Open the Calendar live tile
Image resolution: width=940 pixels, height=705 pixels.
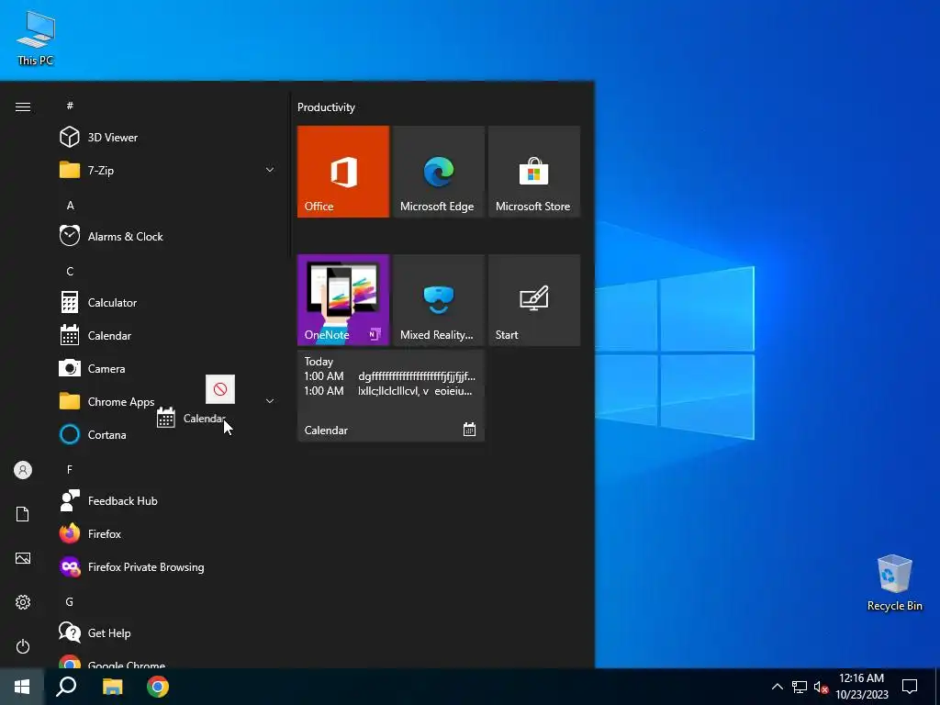(x=391, y=396)
